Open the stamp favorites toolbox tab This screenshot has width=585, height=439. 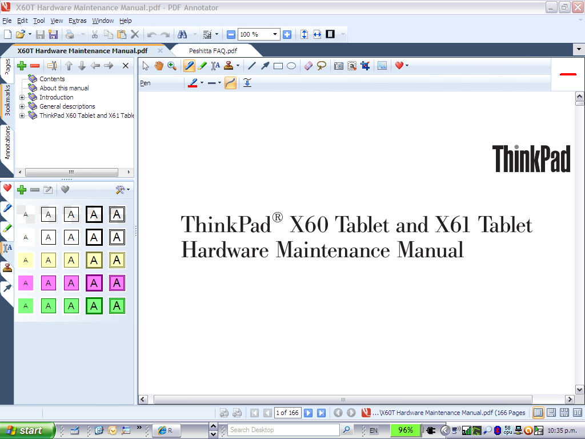pyautogui.click(x=7, y=268)
